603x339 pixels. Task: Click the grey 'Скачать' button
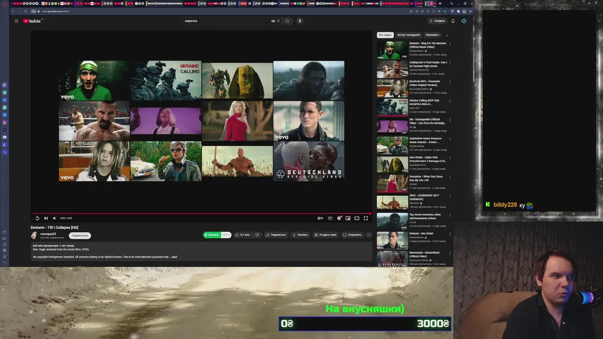[300, 234]
